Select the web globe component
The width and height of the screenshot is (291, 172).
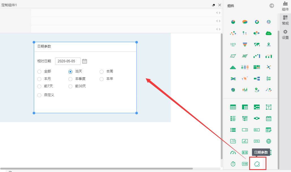(269, 141)
